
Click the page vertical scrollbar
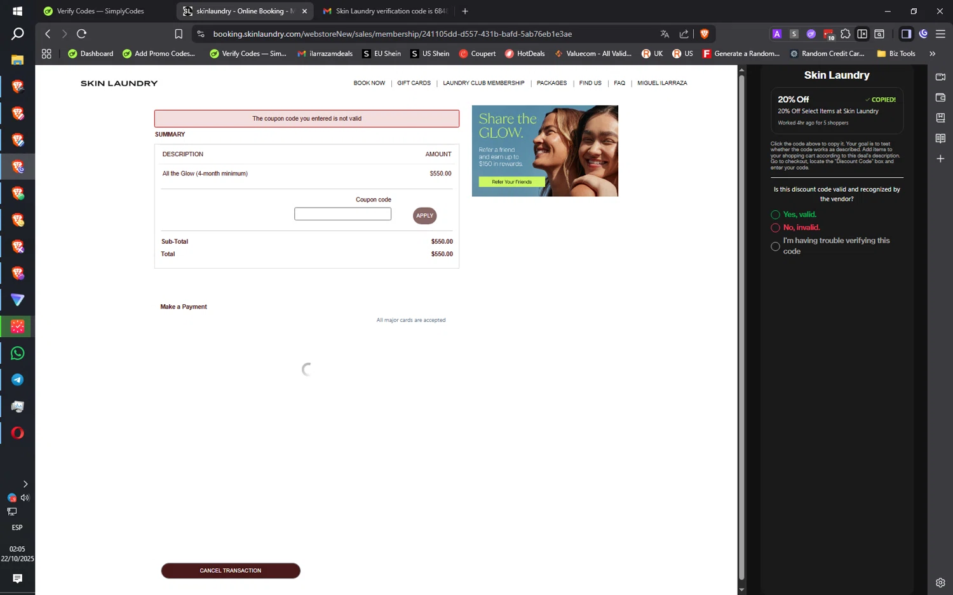[741, 329]
